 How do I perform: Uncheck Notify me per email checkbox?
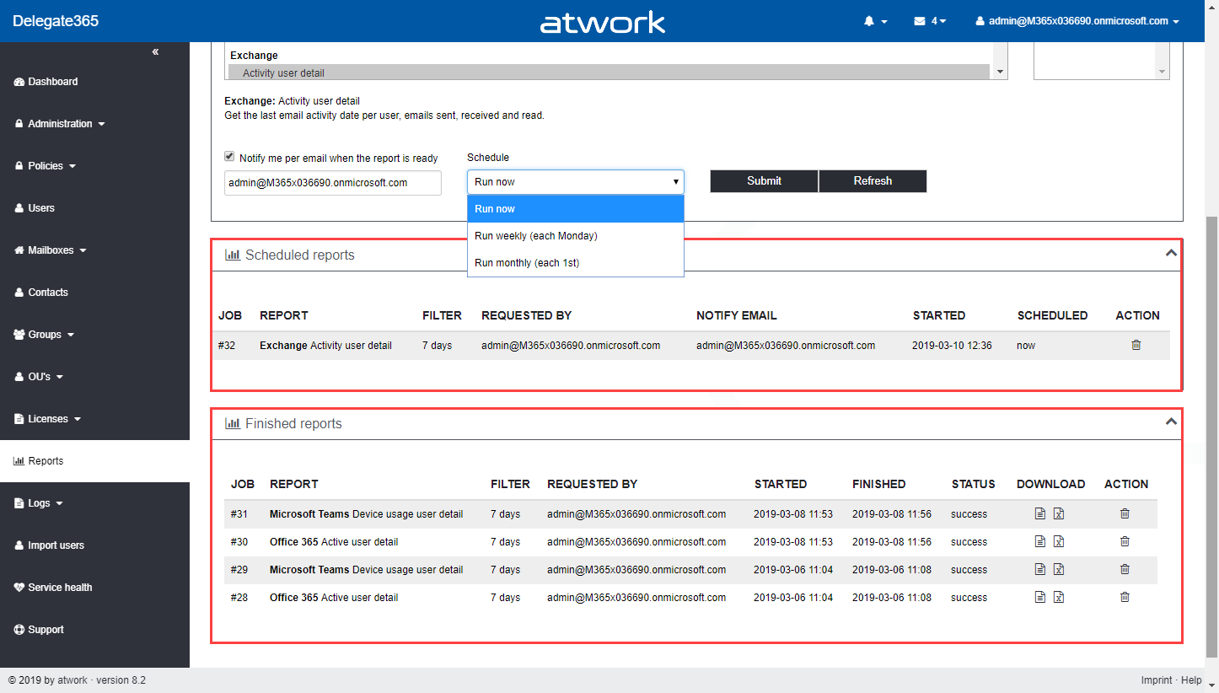229,157
